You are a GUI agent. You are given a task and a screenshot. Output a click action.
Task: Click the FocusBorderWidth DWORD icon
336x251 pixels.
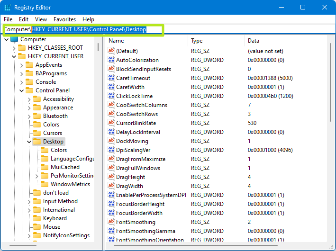[111, 213]
